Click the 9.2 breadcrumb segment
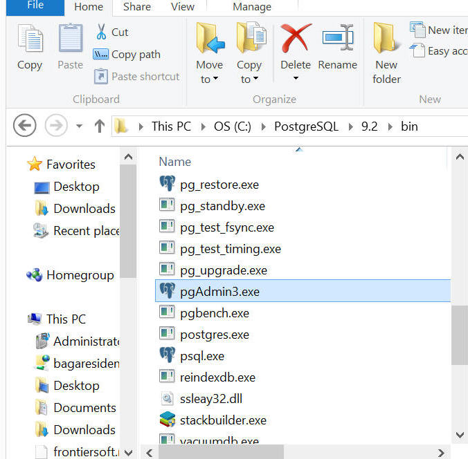This screenshot has width=468, height=459. (x=369, y=127)
